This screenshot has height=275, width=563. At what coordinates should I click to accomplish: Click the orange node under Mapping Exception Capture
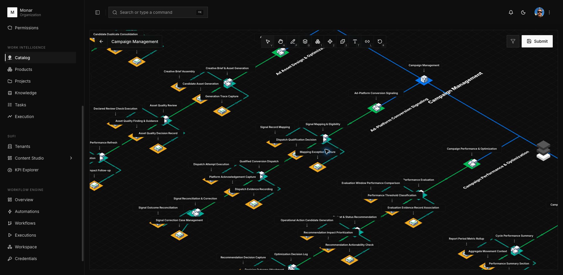pos(318,167)
